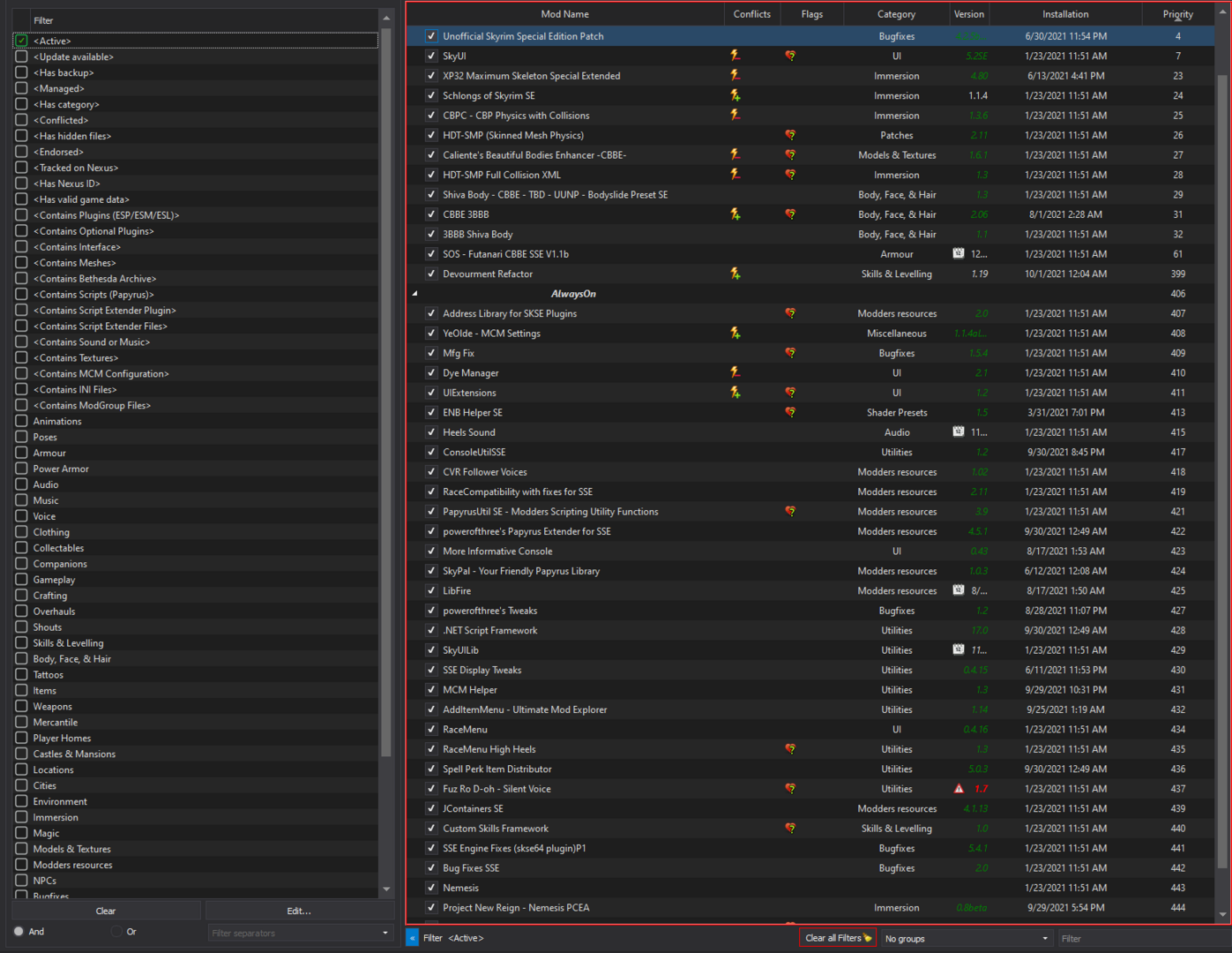Open the No groups dropdown
Image resolution: width=1232 pixels, height=953 pixels.
point(967,938)
